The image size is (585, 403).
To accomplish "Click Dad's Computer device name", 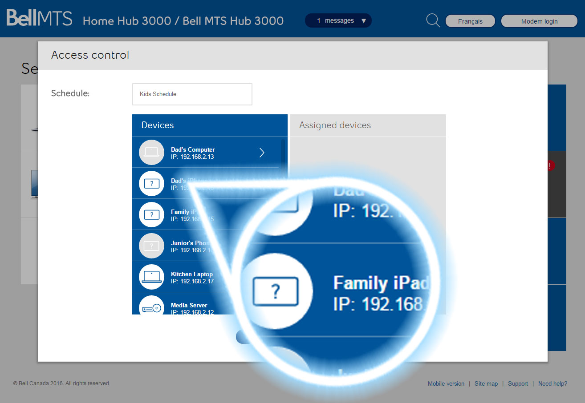I will (193, 149).
